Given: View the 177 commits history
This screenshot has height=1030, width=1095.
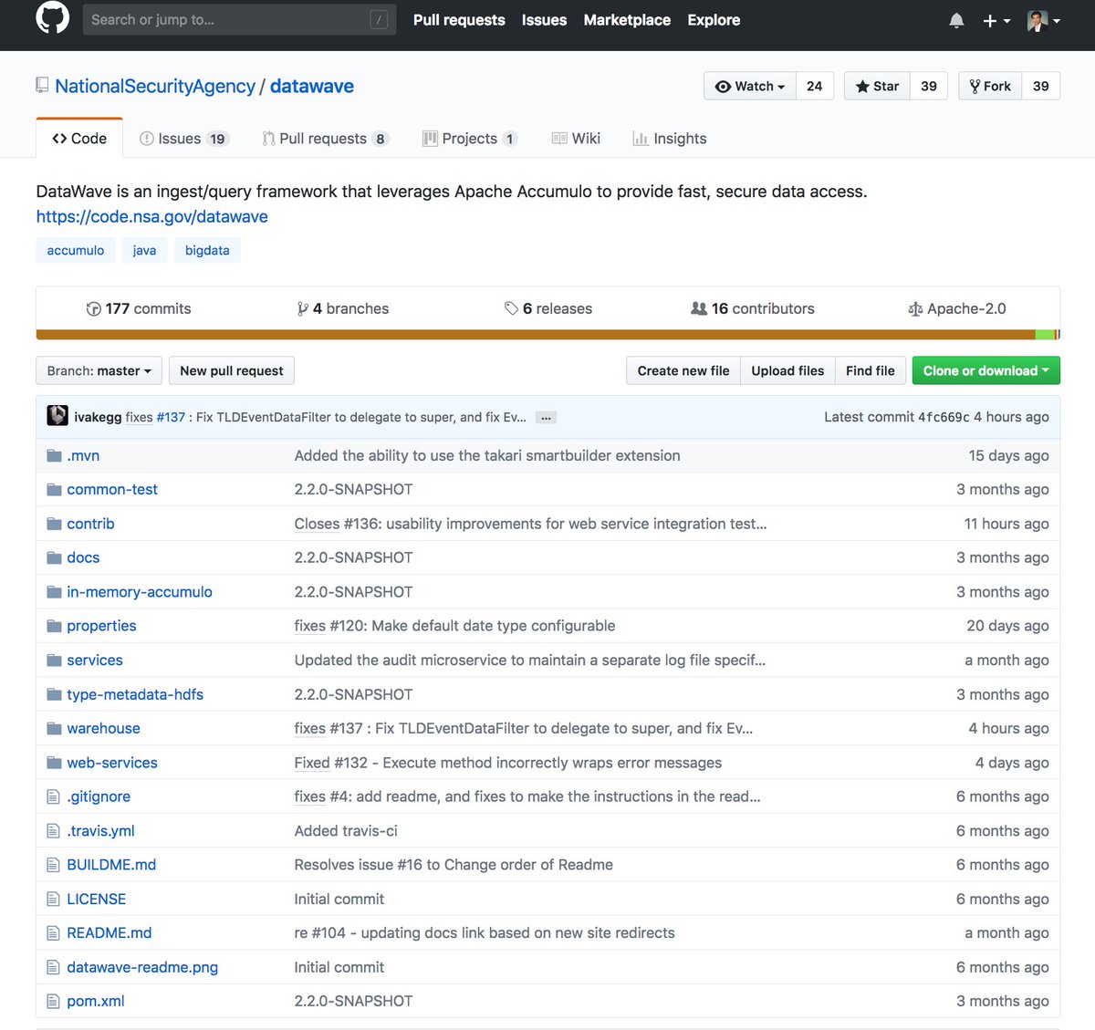Looking at the screenshot, I should [x=139, y=308].
